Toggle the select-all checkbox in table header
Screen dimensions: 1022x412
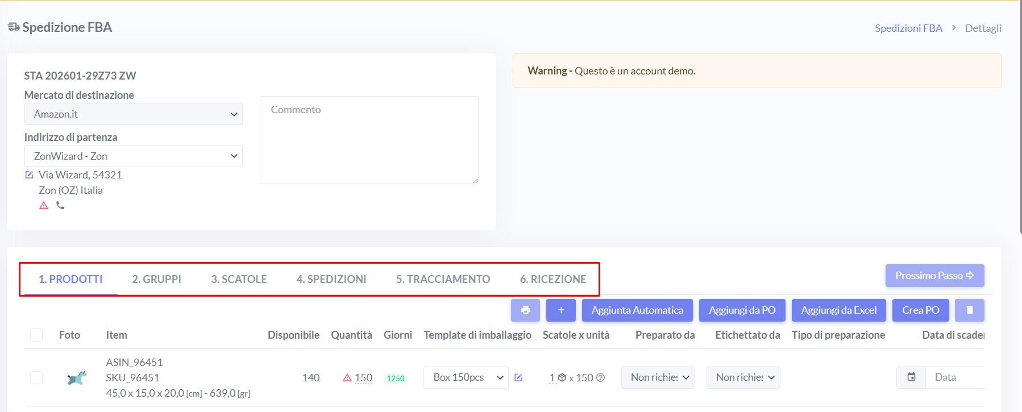[36, 335]
